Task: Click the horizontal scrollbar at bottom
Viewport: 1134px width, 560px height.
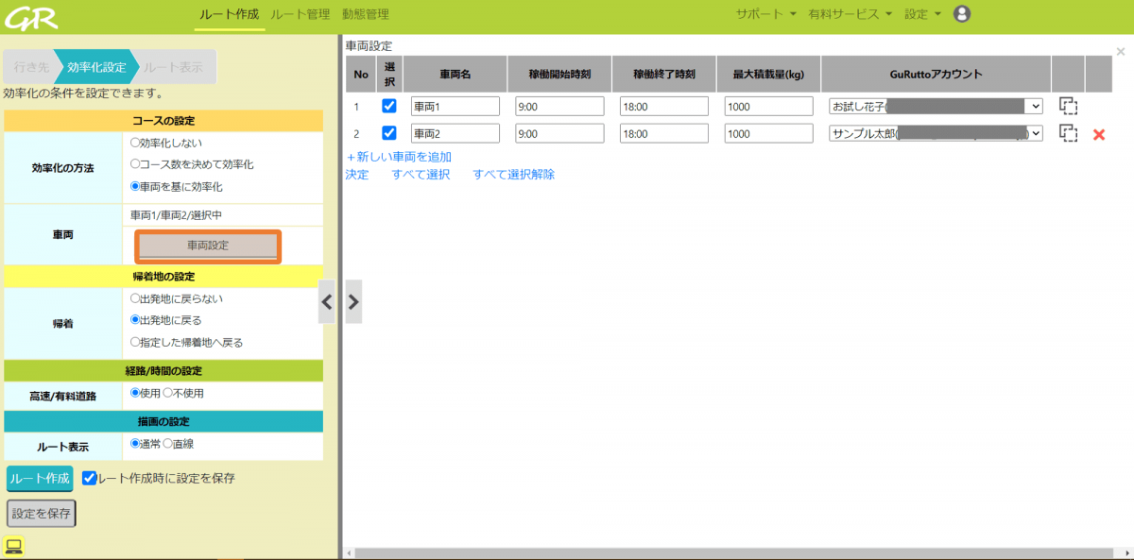Action: (728, 553)
